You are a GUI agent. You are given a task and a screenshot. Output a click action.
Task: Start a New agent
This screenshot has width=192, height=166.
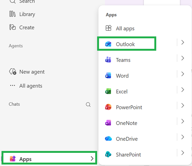[27, 72]
